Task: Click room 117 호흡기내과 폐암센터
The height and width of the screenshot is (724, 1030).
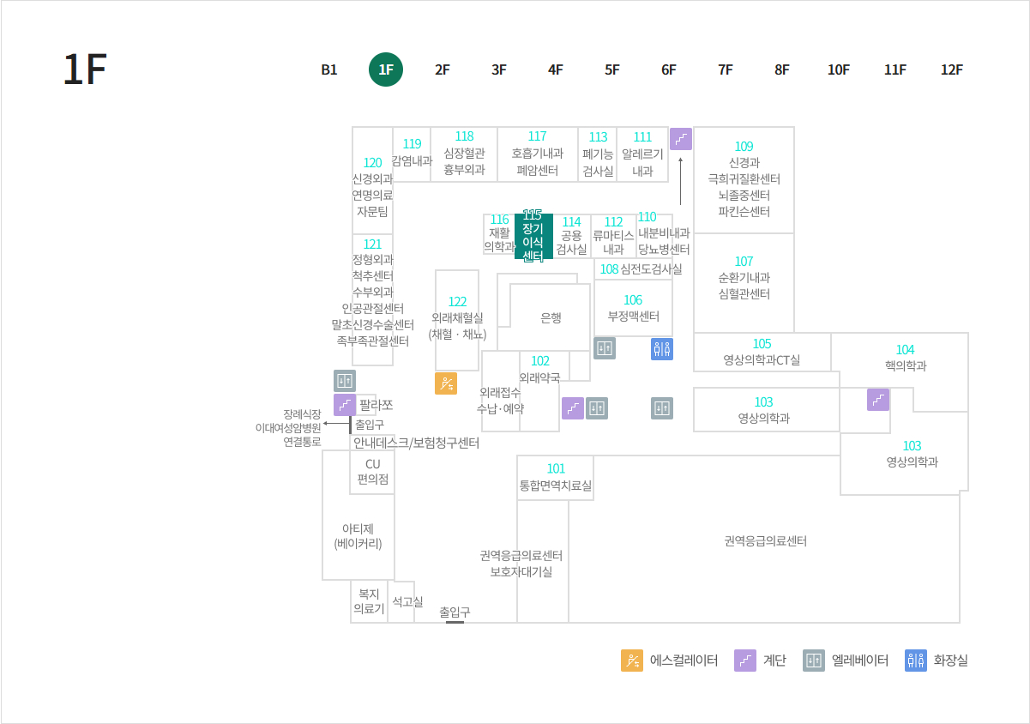Action: point(538,154)
